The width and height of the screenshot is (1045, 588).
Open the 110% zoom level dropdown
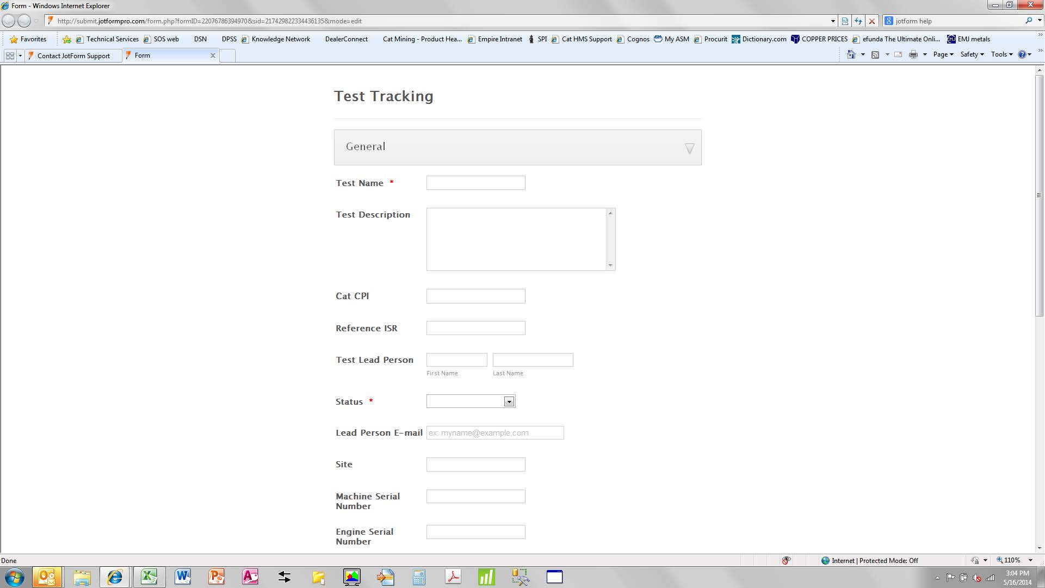[1030, 560]
